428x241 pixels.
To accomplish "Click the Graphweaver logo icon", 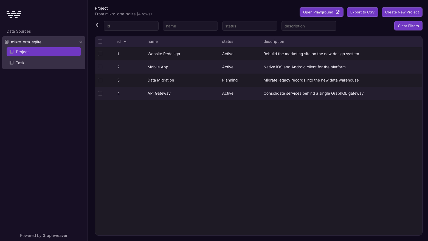I will pos(14,14).
